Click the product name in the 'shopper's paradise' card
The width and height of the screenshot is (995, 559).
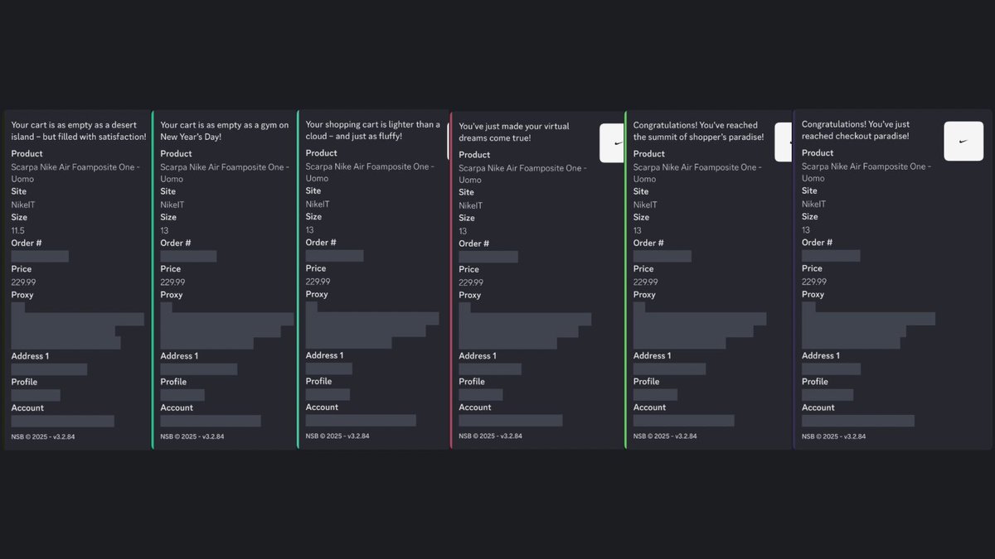[697, 172]
